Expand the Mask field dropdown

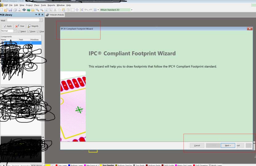pos(41,20)
